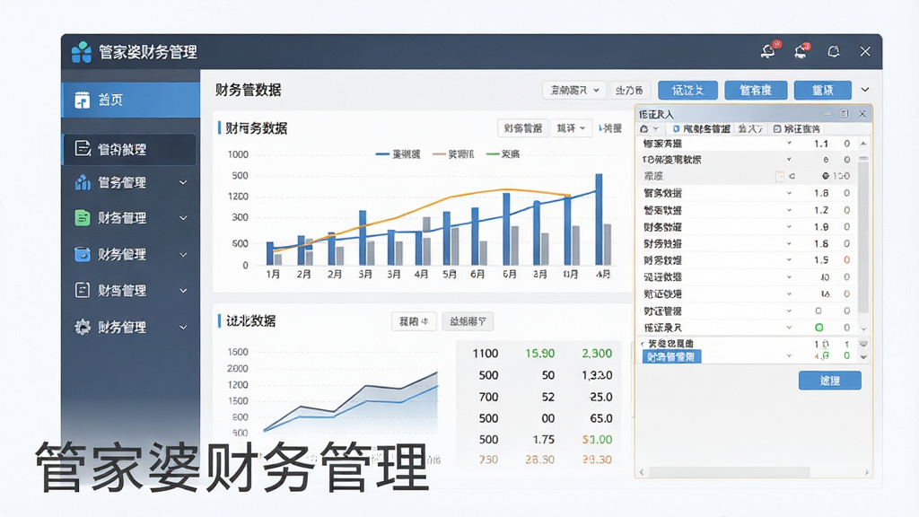Switch to the first tab with blue icon
Viewport: 919px width, 517px height.
(702, 129)
